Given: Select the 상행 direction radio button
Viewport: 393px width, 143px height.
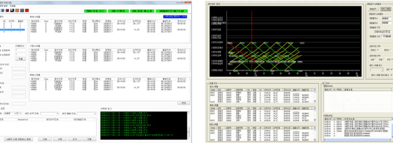Looking at the screenshot, I should [375, 59].
